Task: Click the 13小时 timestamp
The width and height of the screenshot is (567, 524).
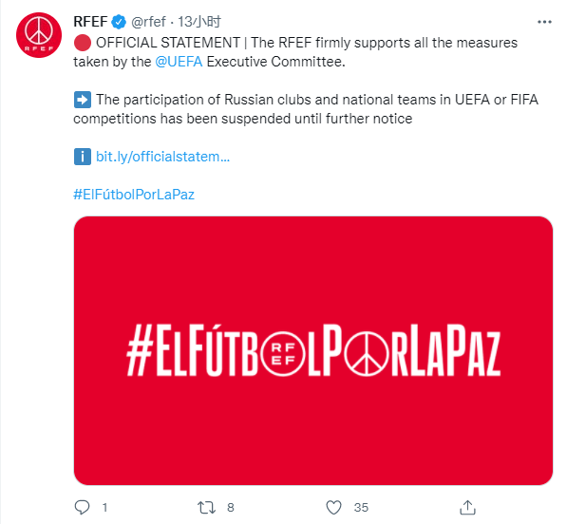Action: click(x=198, y=22)
